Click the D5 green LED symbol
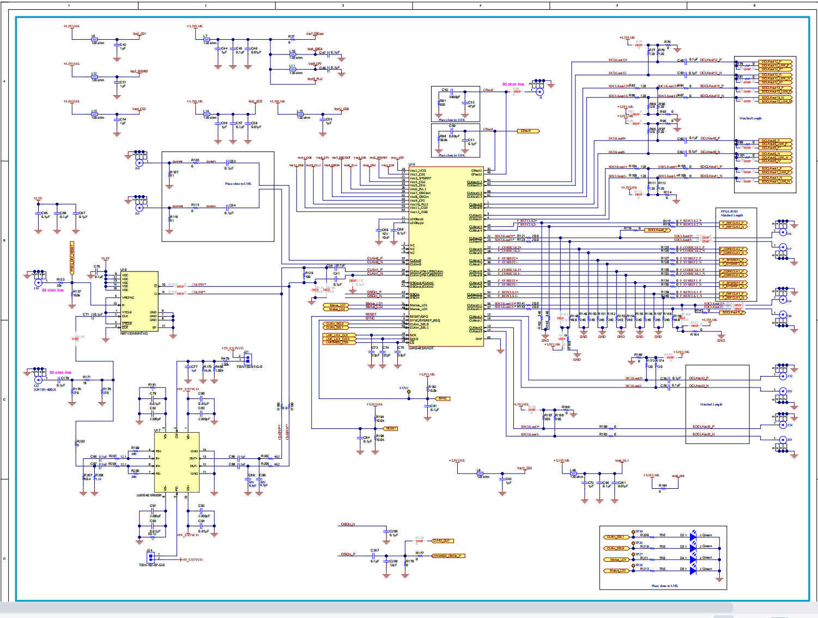Image resolution: width=818 pixels, height=618 pixels. pyautogui.click(x=693, y=571)
